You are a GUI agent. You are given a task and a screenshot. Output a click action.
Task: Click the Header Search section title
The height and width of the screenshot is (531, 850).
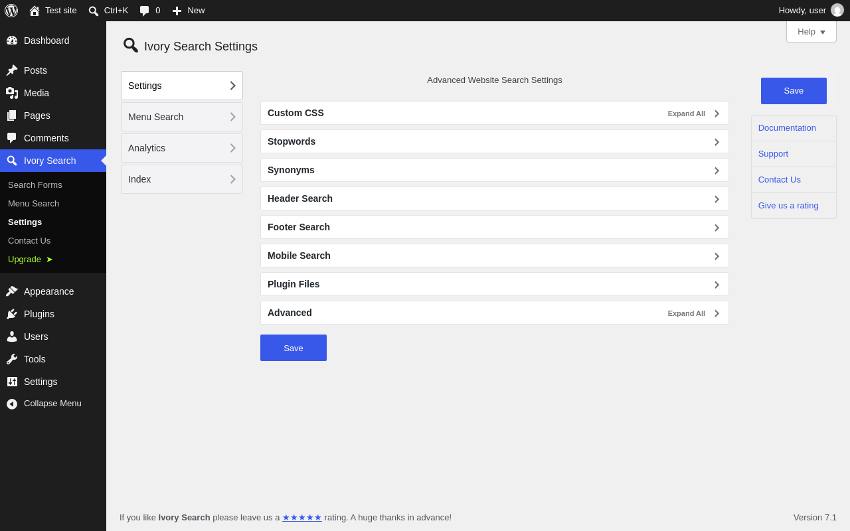click(300, 198)
